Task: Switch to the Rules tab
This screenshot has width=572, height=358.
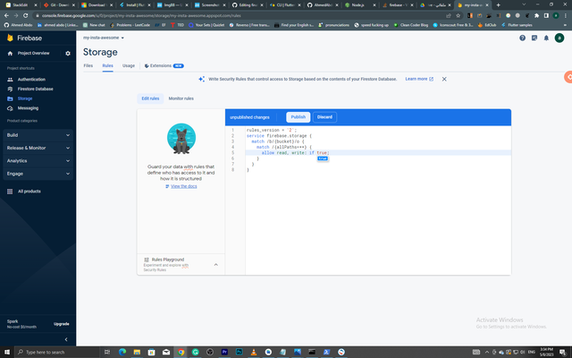Action: pos(107,65)
